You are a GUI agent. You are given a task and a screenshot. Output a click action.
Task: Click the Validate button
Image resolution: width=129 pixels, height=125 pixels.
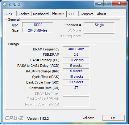89,118
